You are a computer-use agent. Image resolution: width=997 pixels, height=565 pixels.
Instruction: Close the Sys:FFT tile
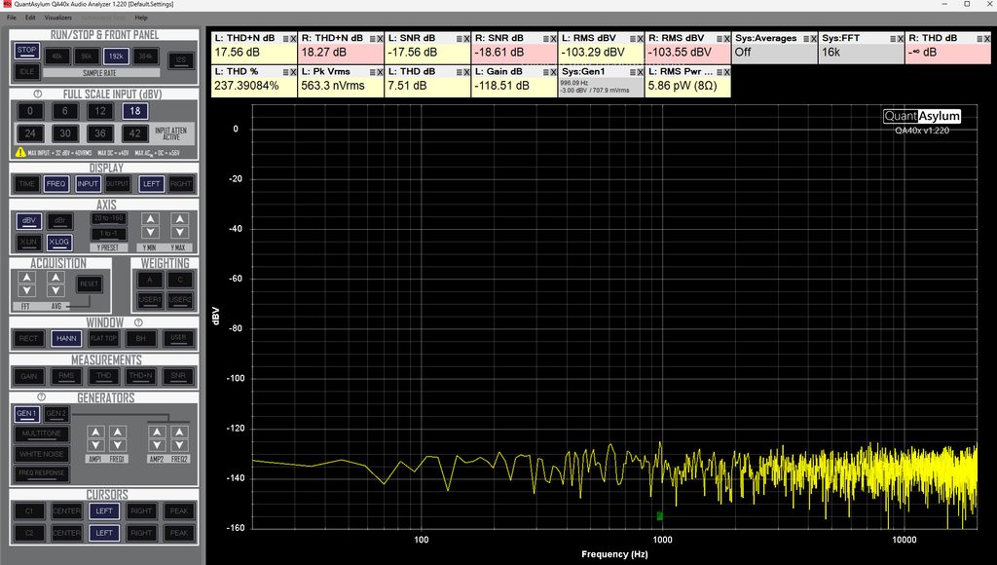(x=901, y=39)
